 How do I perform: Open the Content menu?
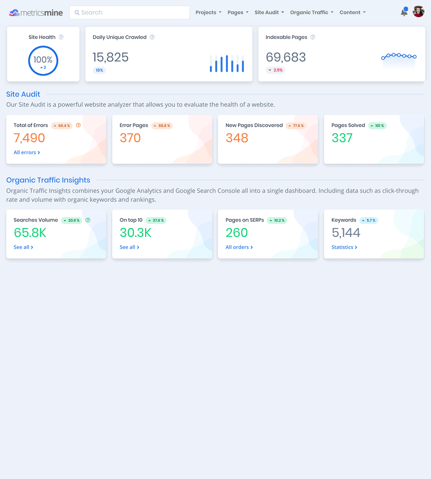(352, 13)
